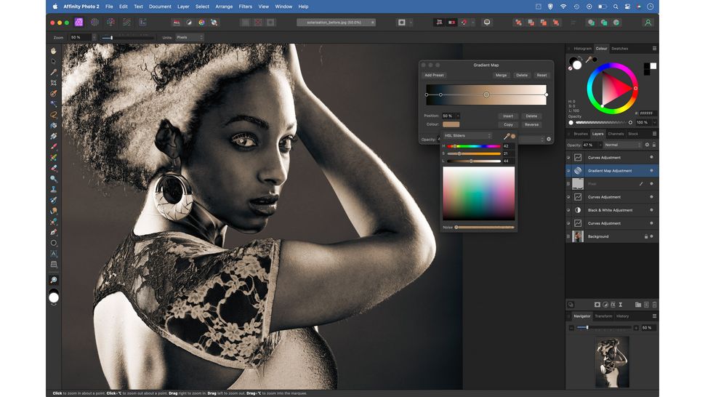Open Live Filters hourglass icon

pyautogui.click(x=621, y=305)
